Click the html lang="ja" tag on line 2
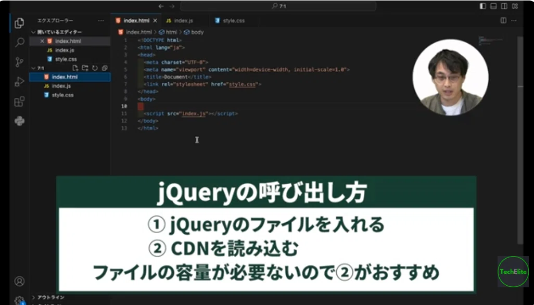 pos(161,48)
